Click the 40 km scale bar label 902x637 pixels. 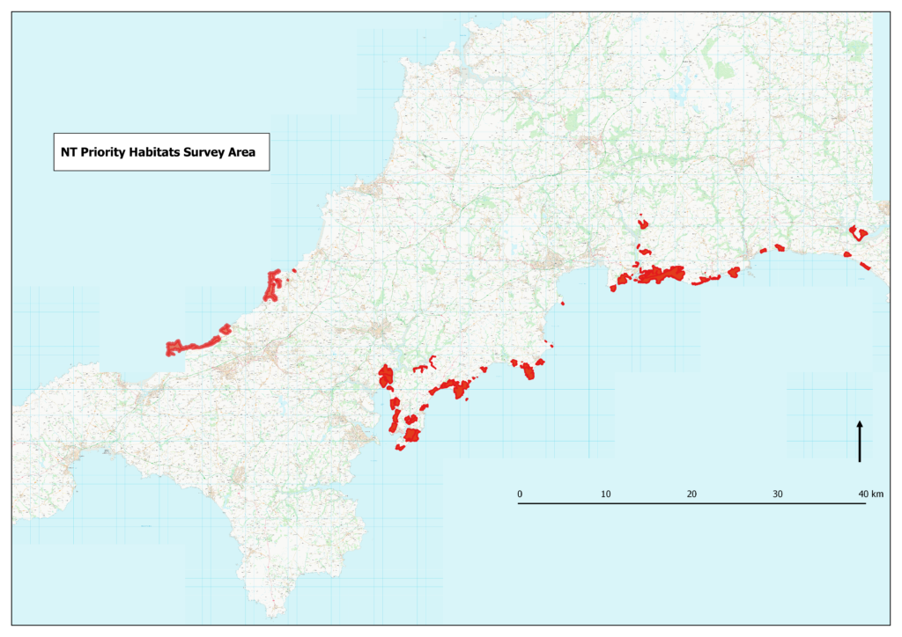pyautogui.click(x=871, y=494)
